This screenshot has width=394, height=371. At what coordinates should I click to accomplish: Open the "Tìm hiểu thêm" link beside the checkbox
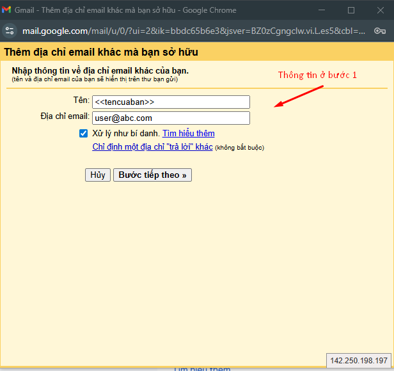[x=188, y=134]
